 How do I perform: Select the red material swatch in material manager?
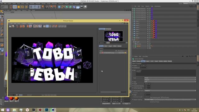pyautogui.click(x=12, y=99)
